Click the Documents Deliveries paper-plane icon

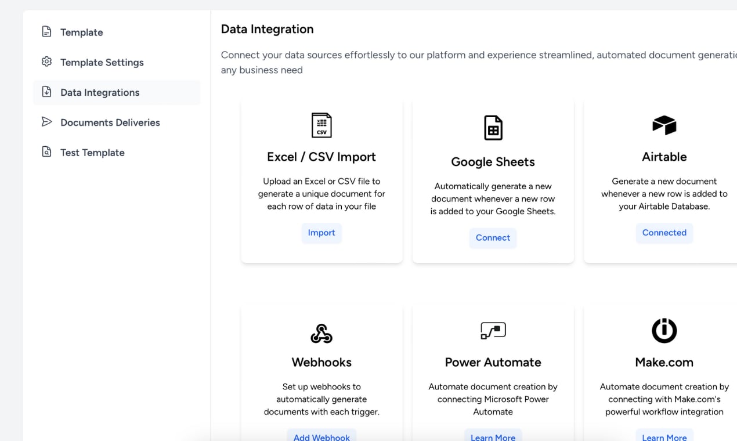click(47, 122)
